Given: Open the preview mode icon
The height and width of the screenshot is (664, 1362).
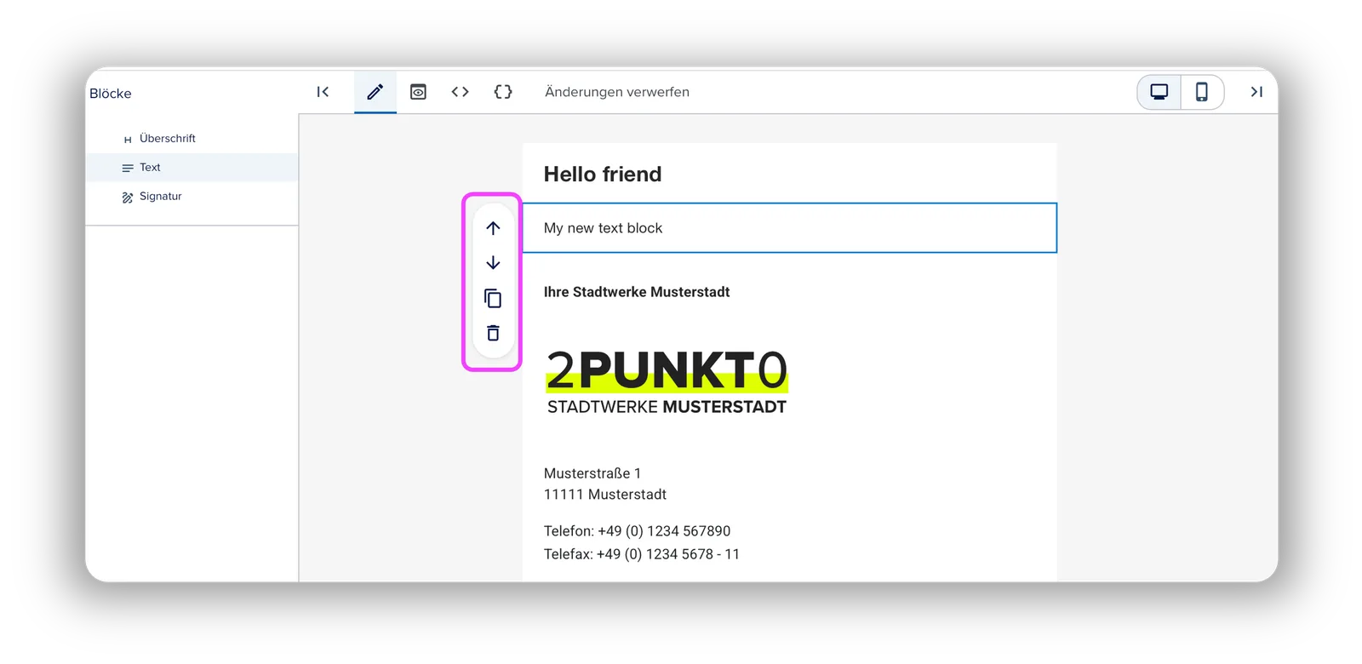Looking at the screenshot, I should pyautogui.click(x=418, y=92).
